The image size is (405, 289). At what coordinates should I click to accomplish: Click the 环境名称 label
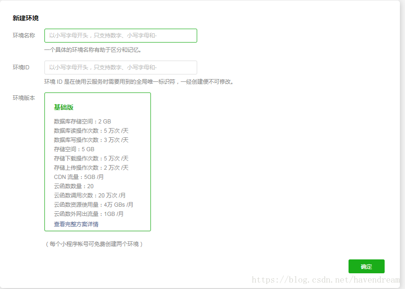click(24, 36)
